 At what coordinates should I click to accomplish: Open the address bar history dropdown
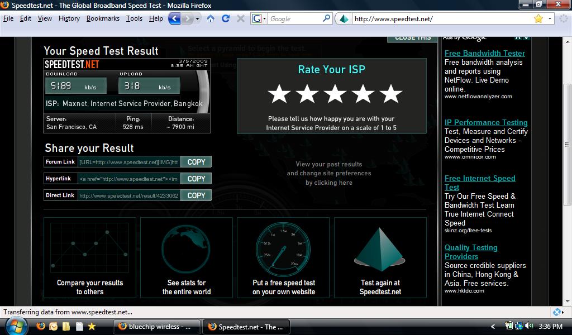click(x=550, y=18)
